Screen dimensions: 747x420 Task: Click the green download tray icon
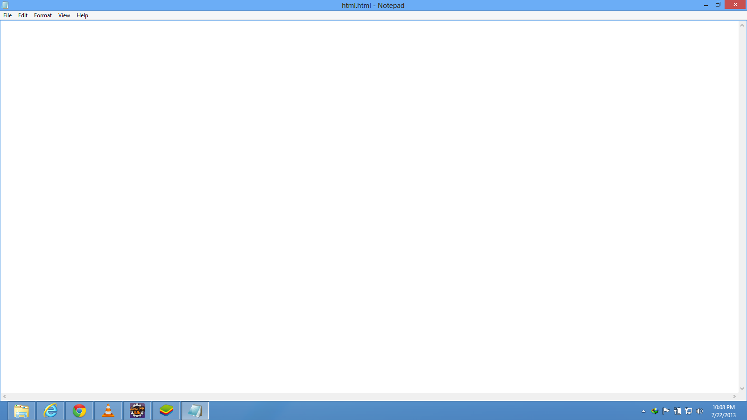655,411
